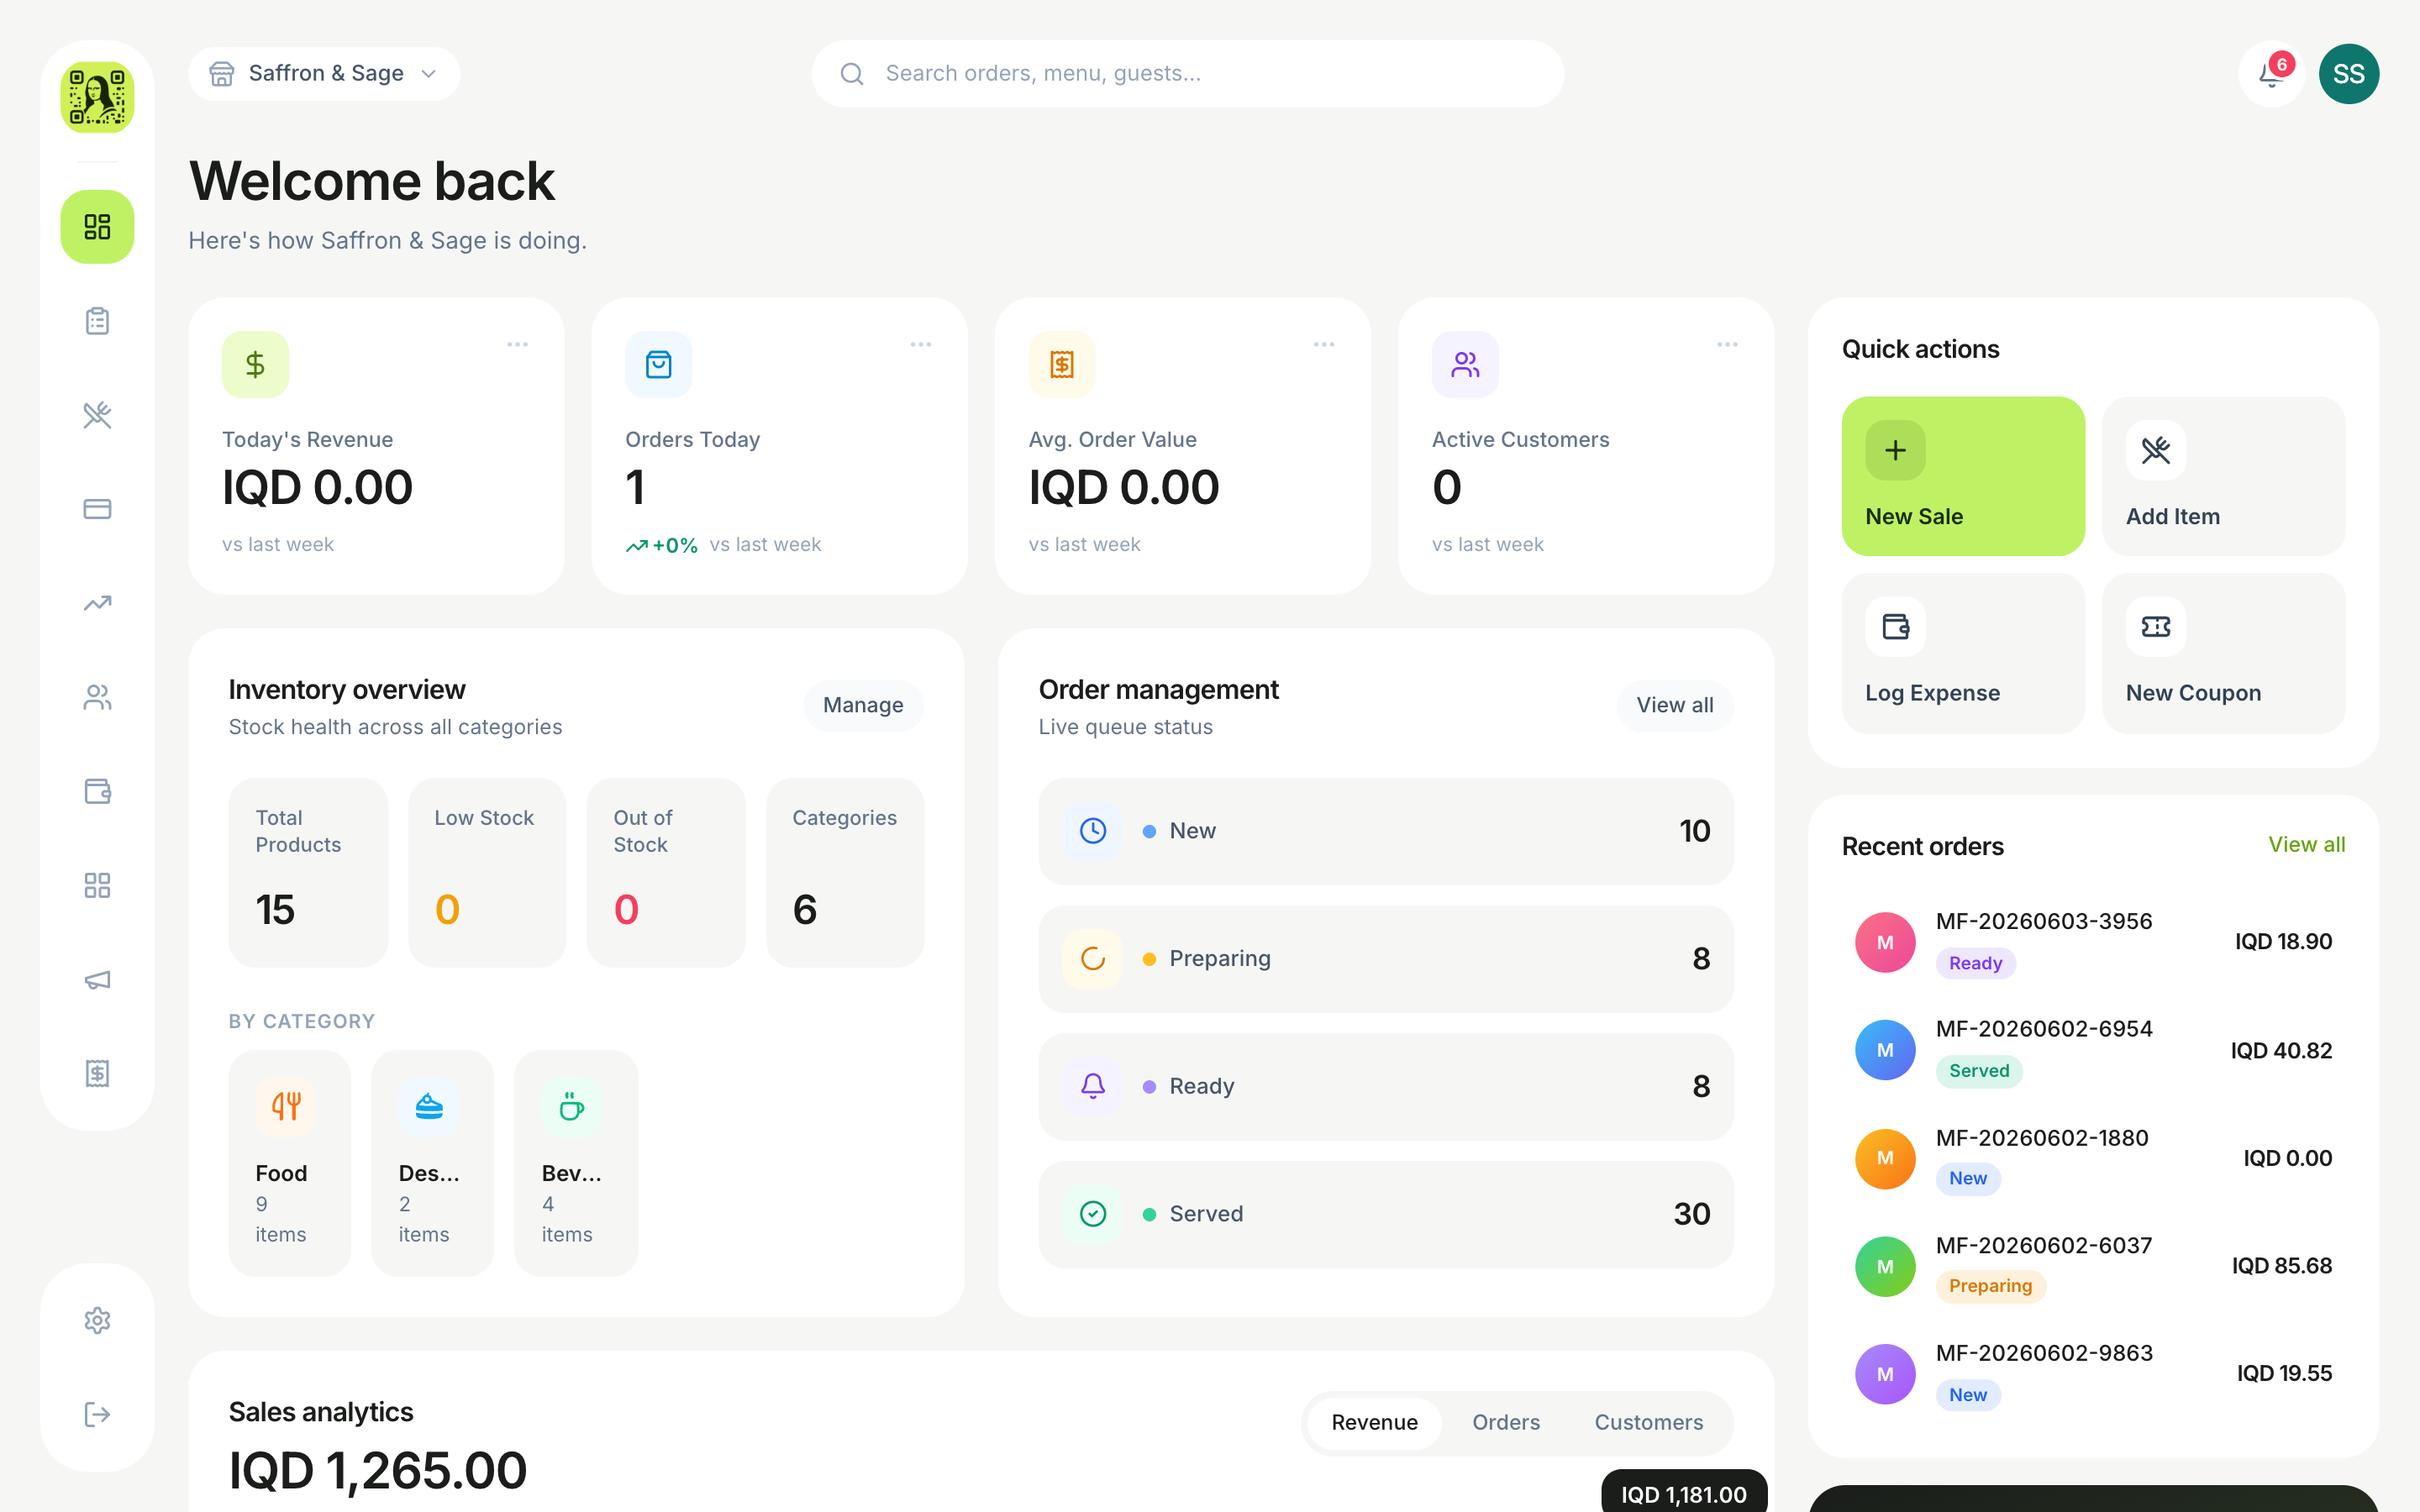Open recent order MF-20260602-6037

click(x=2093, y=1266)
